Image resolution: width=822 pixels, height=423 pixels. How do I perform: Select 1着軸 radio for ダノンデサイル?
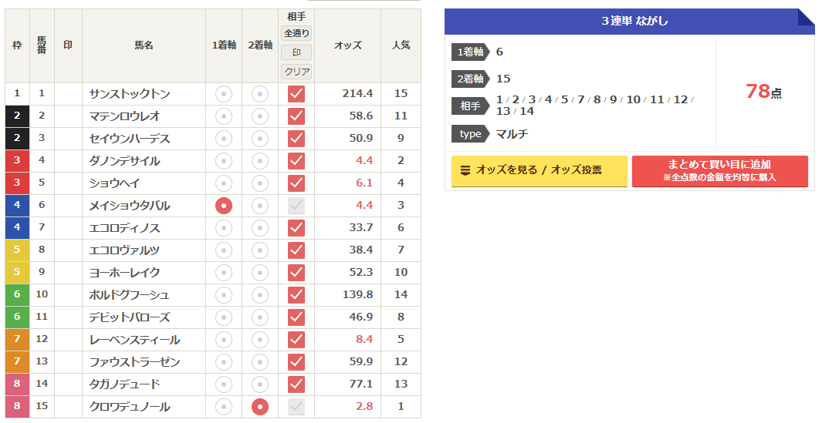tap(224, 161)
